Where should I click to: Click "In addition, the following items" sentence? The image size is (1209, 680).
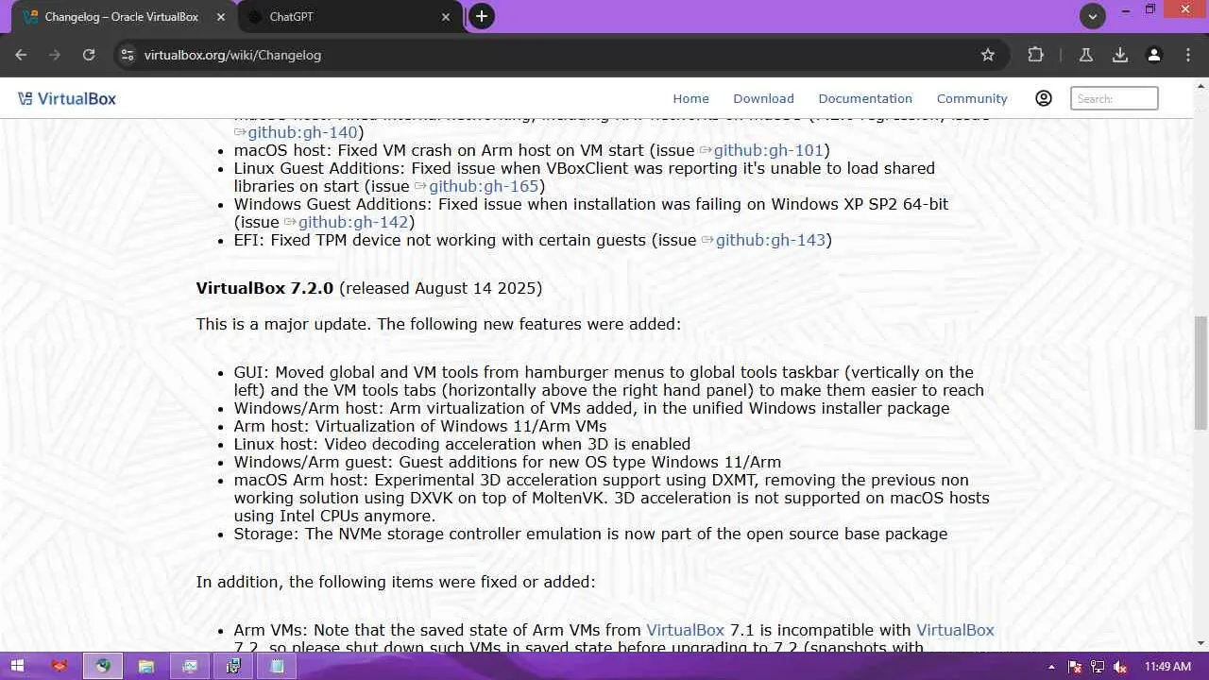(x=396, y=582)
